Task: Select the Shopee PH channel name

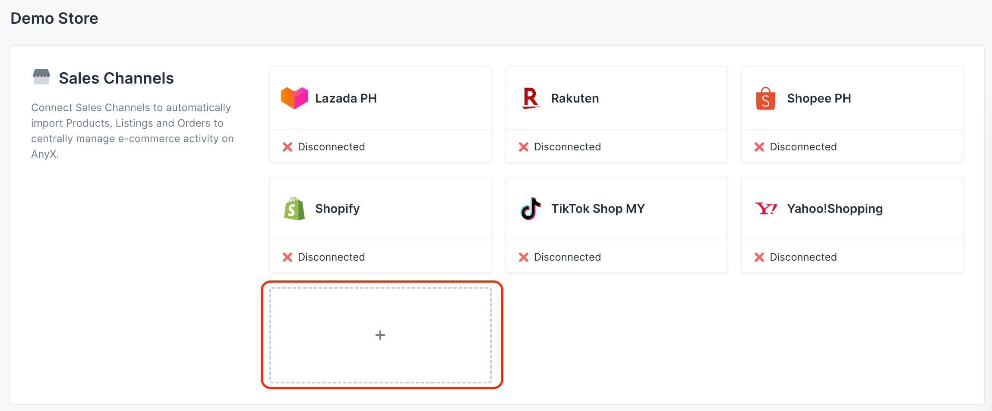Action: coord(819,98)
